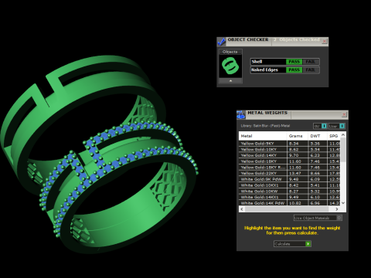Click the Naked Edges FAIL indicator
The width and height of the screenshot is (371, 278).
point(311,70)
